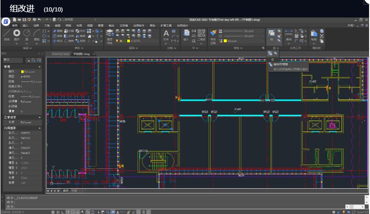The height and width of the screenshot is (214, 370).
Task: Click the Match Properties brush icon
Action: [213, 33]
